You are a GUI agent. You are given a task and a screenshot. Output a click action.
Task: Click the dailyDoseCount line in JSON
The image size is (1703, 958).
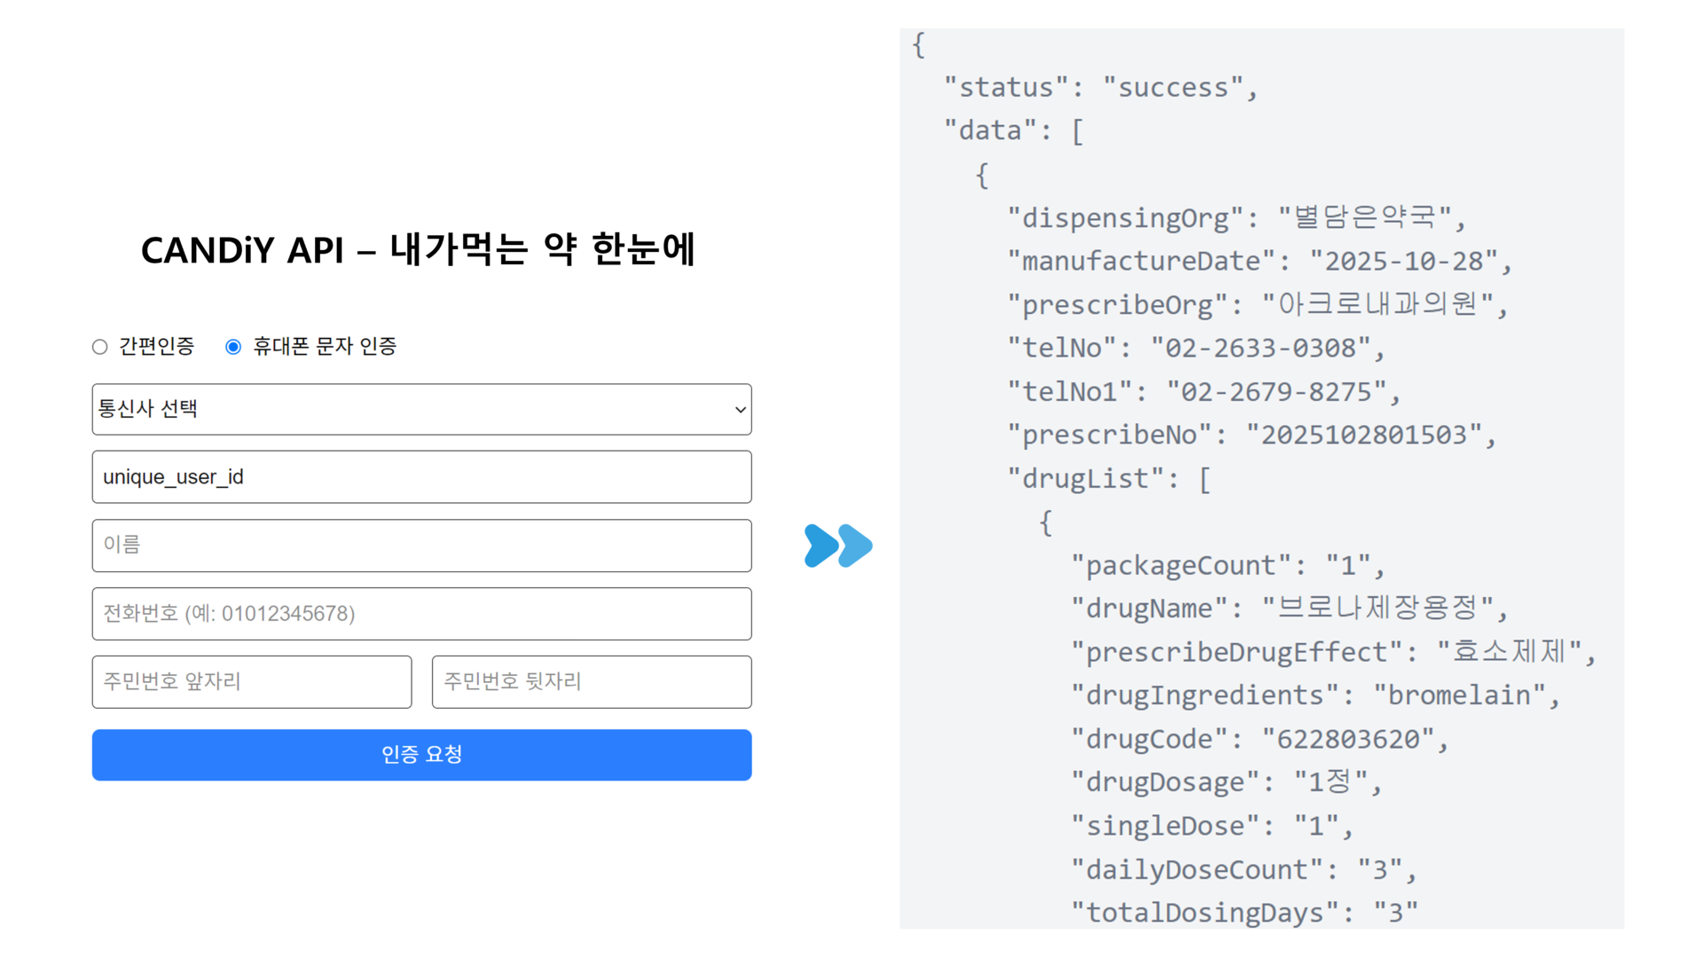(1243, 870)
